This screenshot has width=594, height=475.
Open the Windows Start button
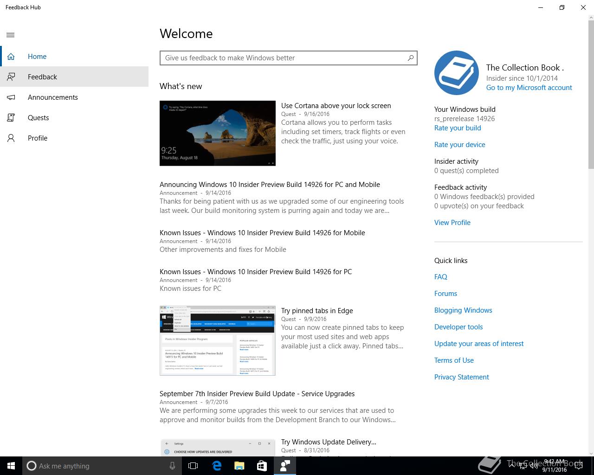(x=11, y=466)
